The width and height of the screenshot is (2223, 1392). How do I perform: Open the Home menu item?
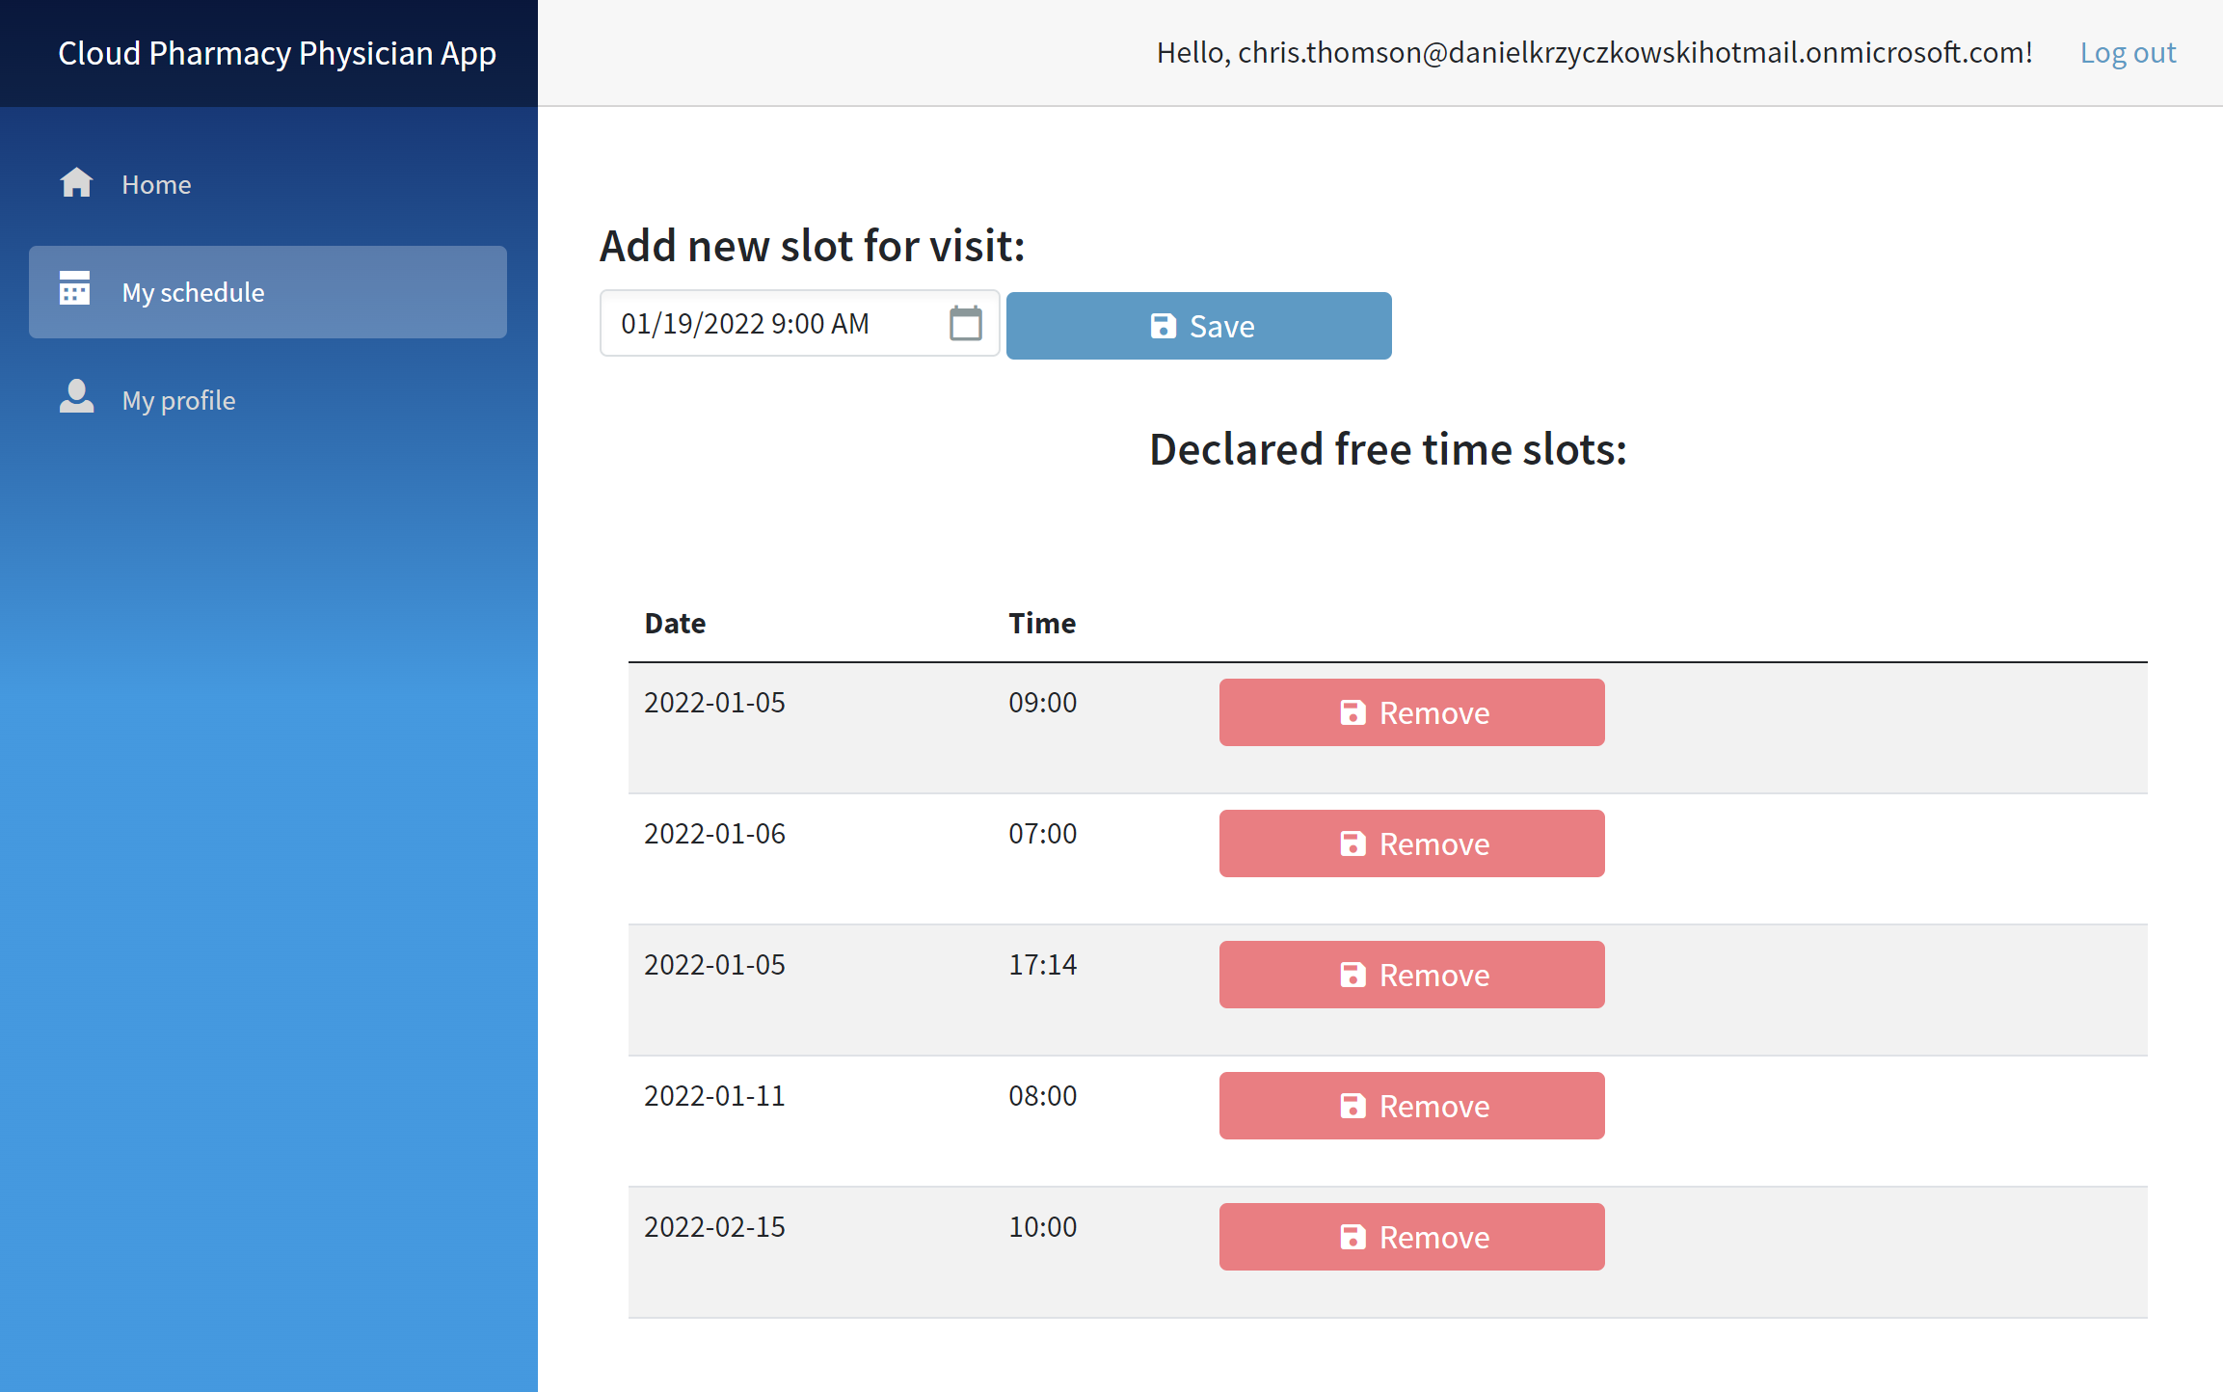coord(156,184)
